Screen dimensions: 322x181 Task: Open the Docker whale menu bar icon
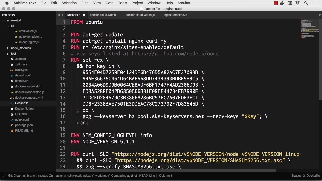point(283,3)
